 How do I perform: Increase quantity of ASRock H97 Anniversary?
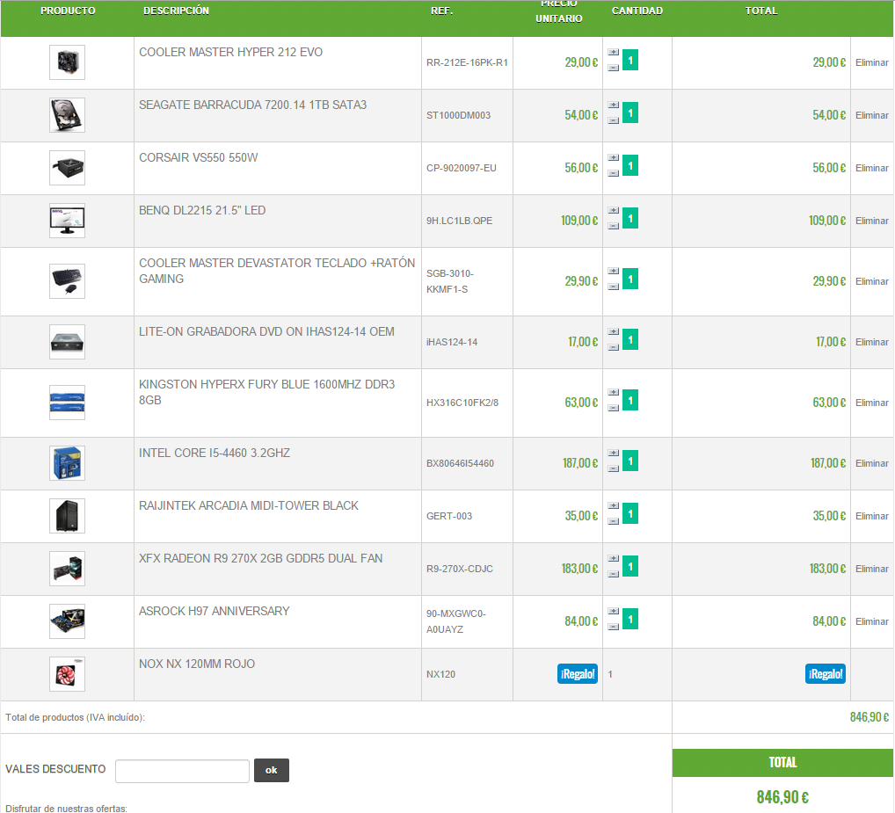pos(613,611)
